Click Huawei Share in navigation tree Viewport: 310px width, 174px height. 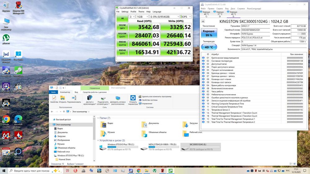[64, 159]
